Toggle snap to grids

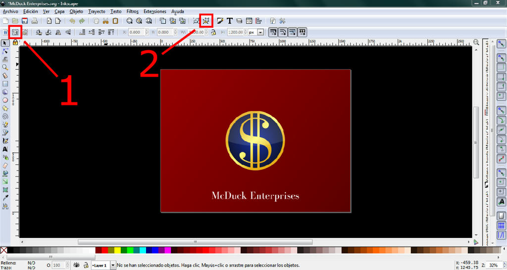(x=501, y=225)
